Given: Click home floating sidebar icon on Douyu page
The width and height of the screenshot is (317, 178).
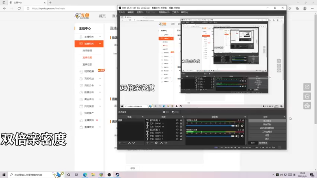Looking at the screenshot, I should click(307, 96).
